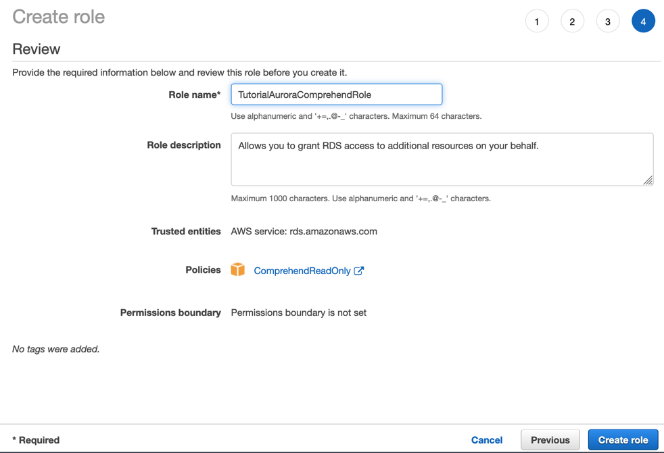Click the Permissions boundary is not set text
The height and width of the screenshot is (453, 664).
pos(299,313)
